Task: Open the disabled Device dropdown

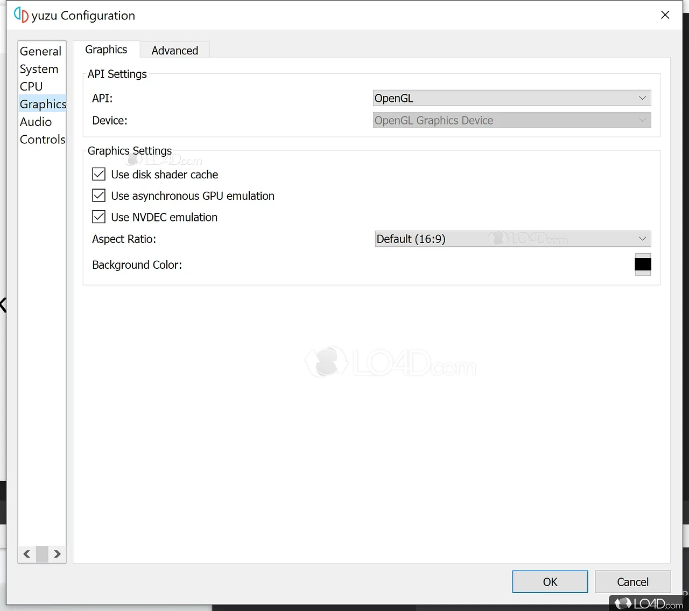Action: pyautogui.click(x=512, y=120)
